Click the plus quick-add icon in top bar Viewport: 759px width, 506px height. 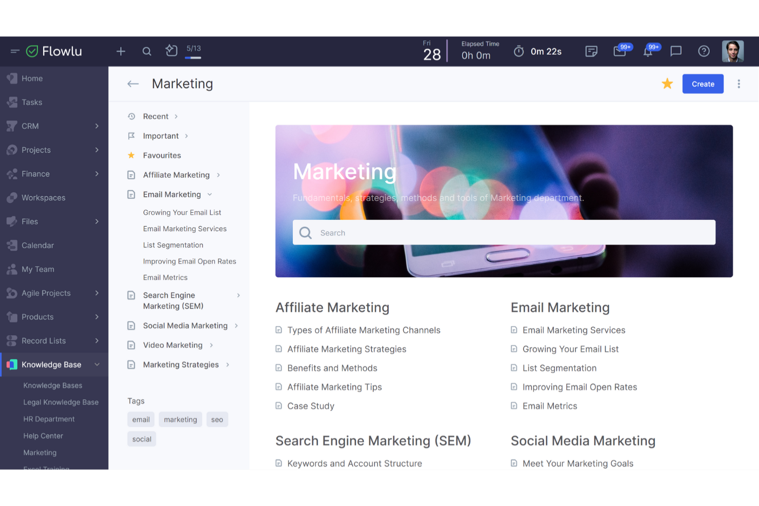point(121,51)
